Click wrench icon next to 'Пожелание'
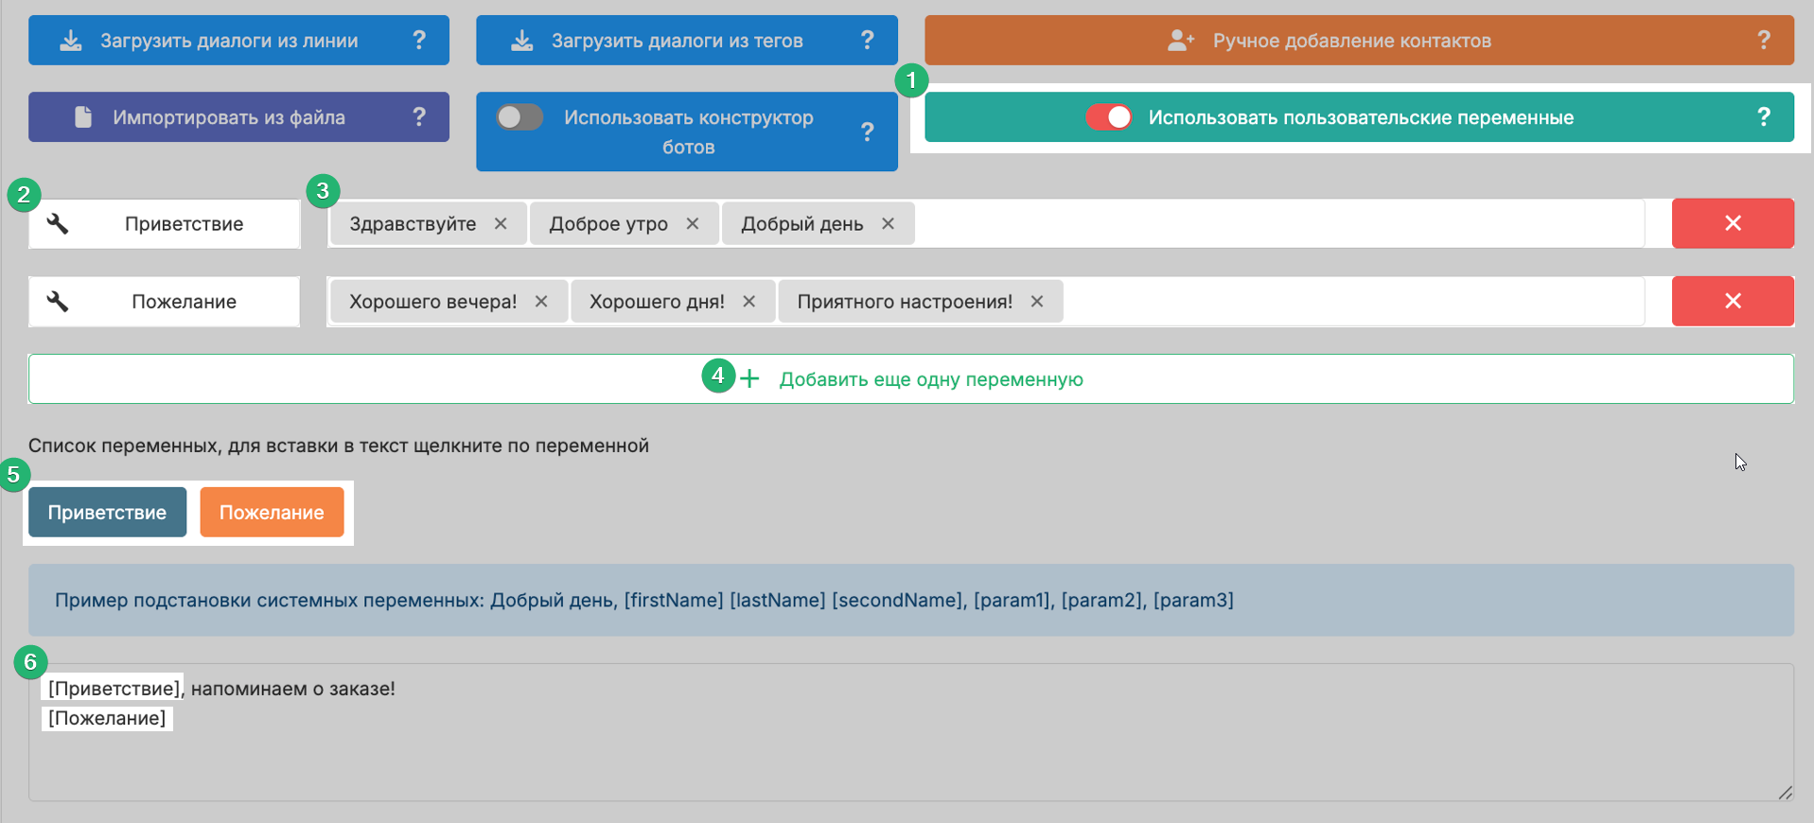Screen dimensions: 1814x823 click(x=58, y=301)
